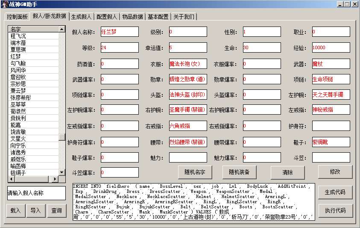This screenshot has height=228, width=360.
Task: Select 能嘉 in the name list
Action: pos(33,125)
